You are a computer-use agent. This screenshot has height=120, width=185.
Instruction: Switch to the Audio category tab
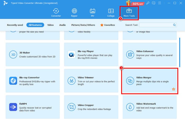(x=63, y=25)
